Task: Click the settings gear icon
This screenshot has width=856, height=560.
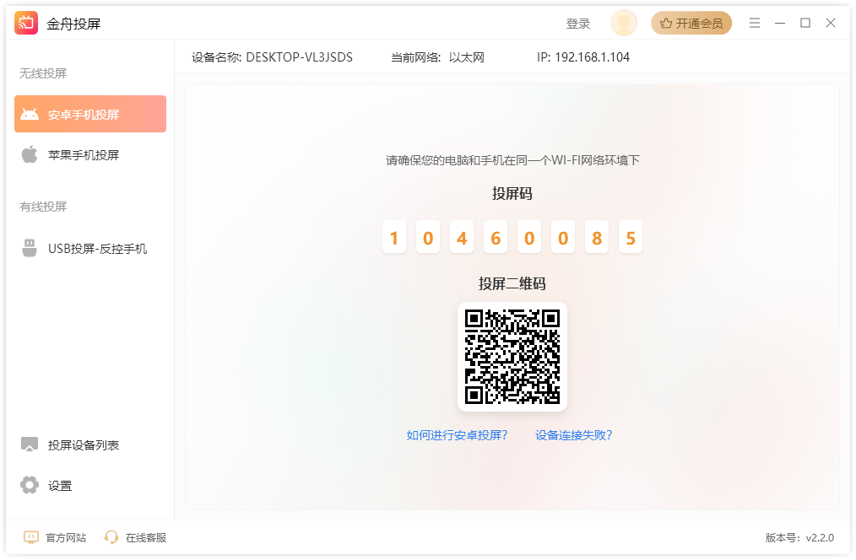Action: point(30,486)
